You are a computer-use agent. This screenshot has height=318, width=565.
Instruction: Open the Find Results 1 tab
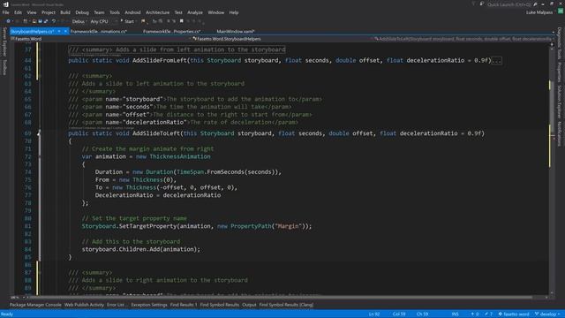[x=184, y=305]
